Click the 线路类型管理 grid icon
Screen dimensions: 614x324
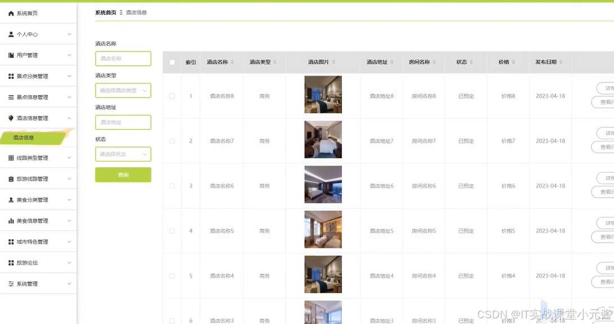coord(11,158)
